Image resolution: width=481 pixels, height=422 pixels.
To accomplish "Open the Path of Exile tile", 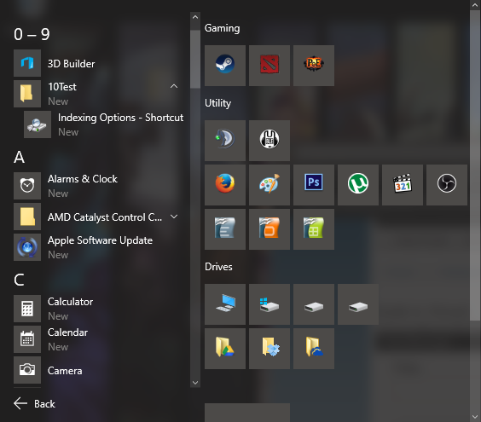I will [x=314, y=66].
